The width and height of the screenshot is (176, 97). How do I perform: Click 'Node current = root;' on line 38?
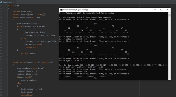(28, 24)
